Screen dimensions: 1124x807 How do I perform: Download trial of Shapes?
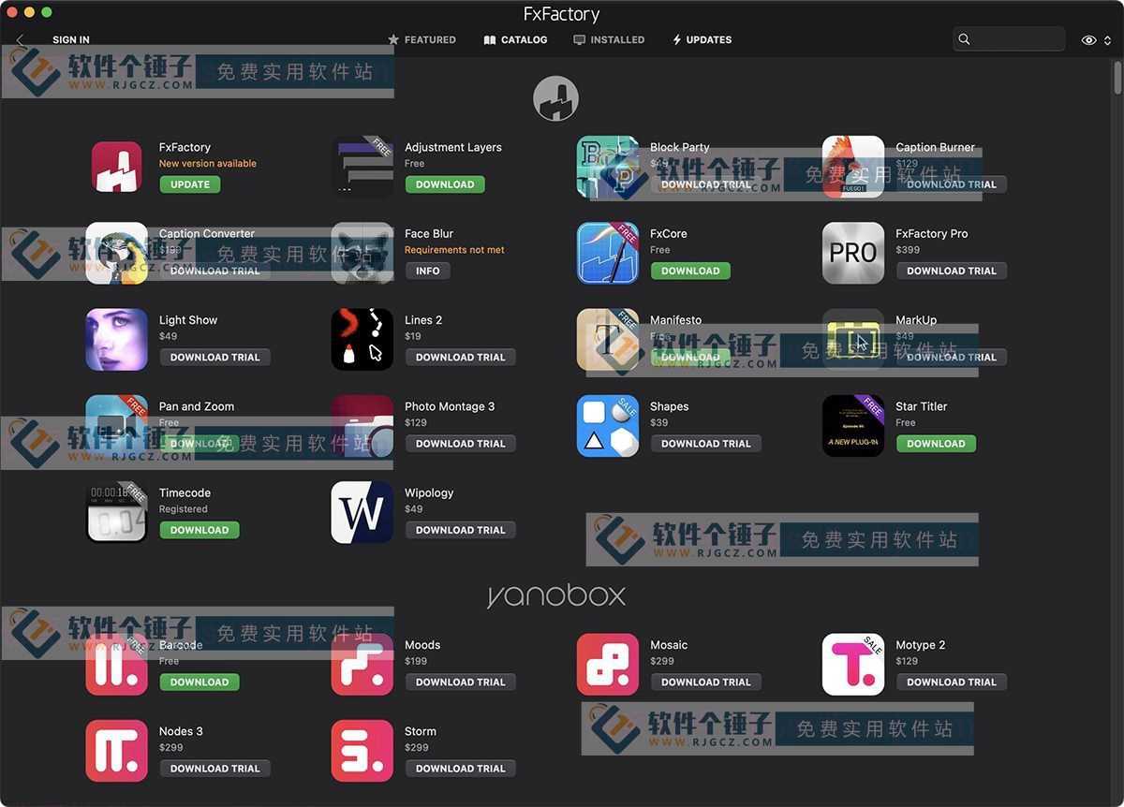point(706,443)
